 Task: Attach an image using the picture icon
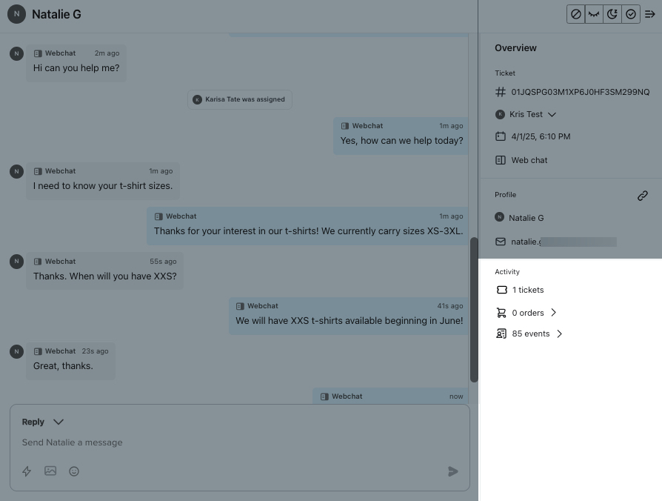(50, 471)
